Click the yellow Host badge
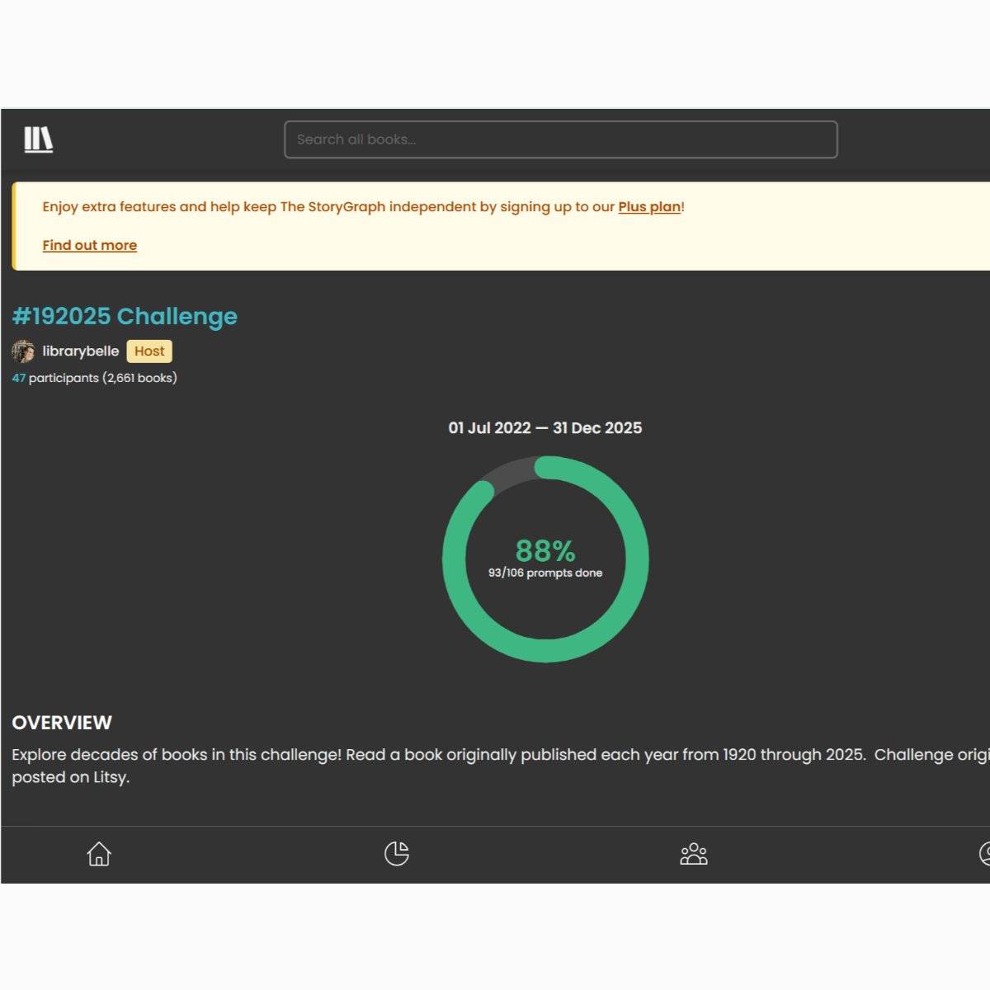 149,351
